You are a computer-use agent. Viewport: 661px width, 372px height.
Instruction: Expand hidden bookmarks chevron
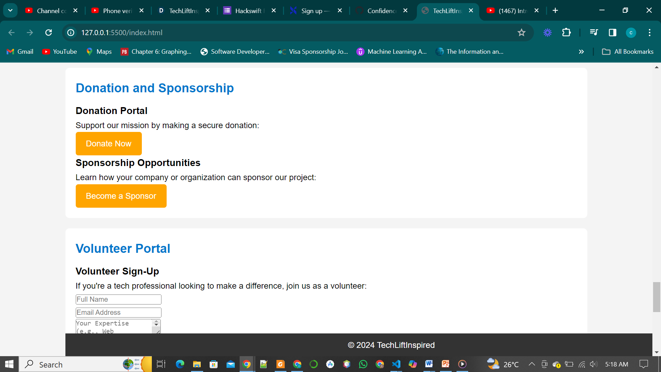point(581,52)
